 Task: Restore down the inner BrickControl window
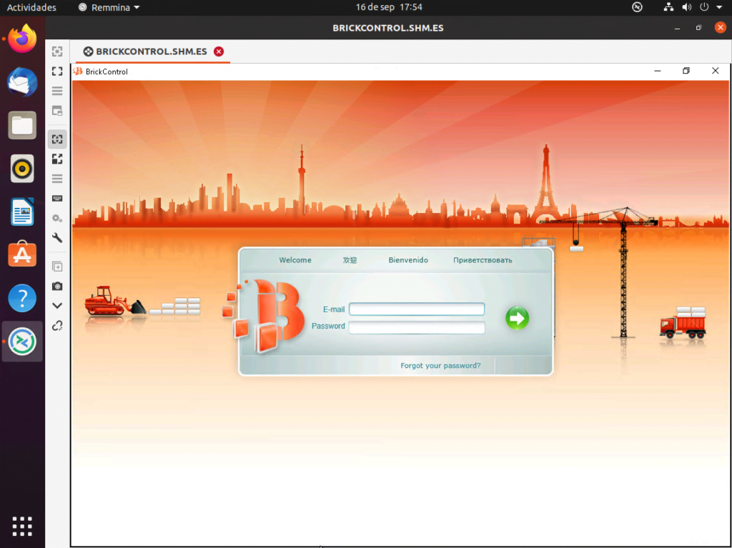point(686,71)
